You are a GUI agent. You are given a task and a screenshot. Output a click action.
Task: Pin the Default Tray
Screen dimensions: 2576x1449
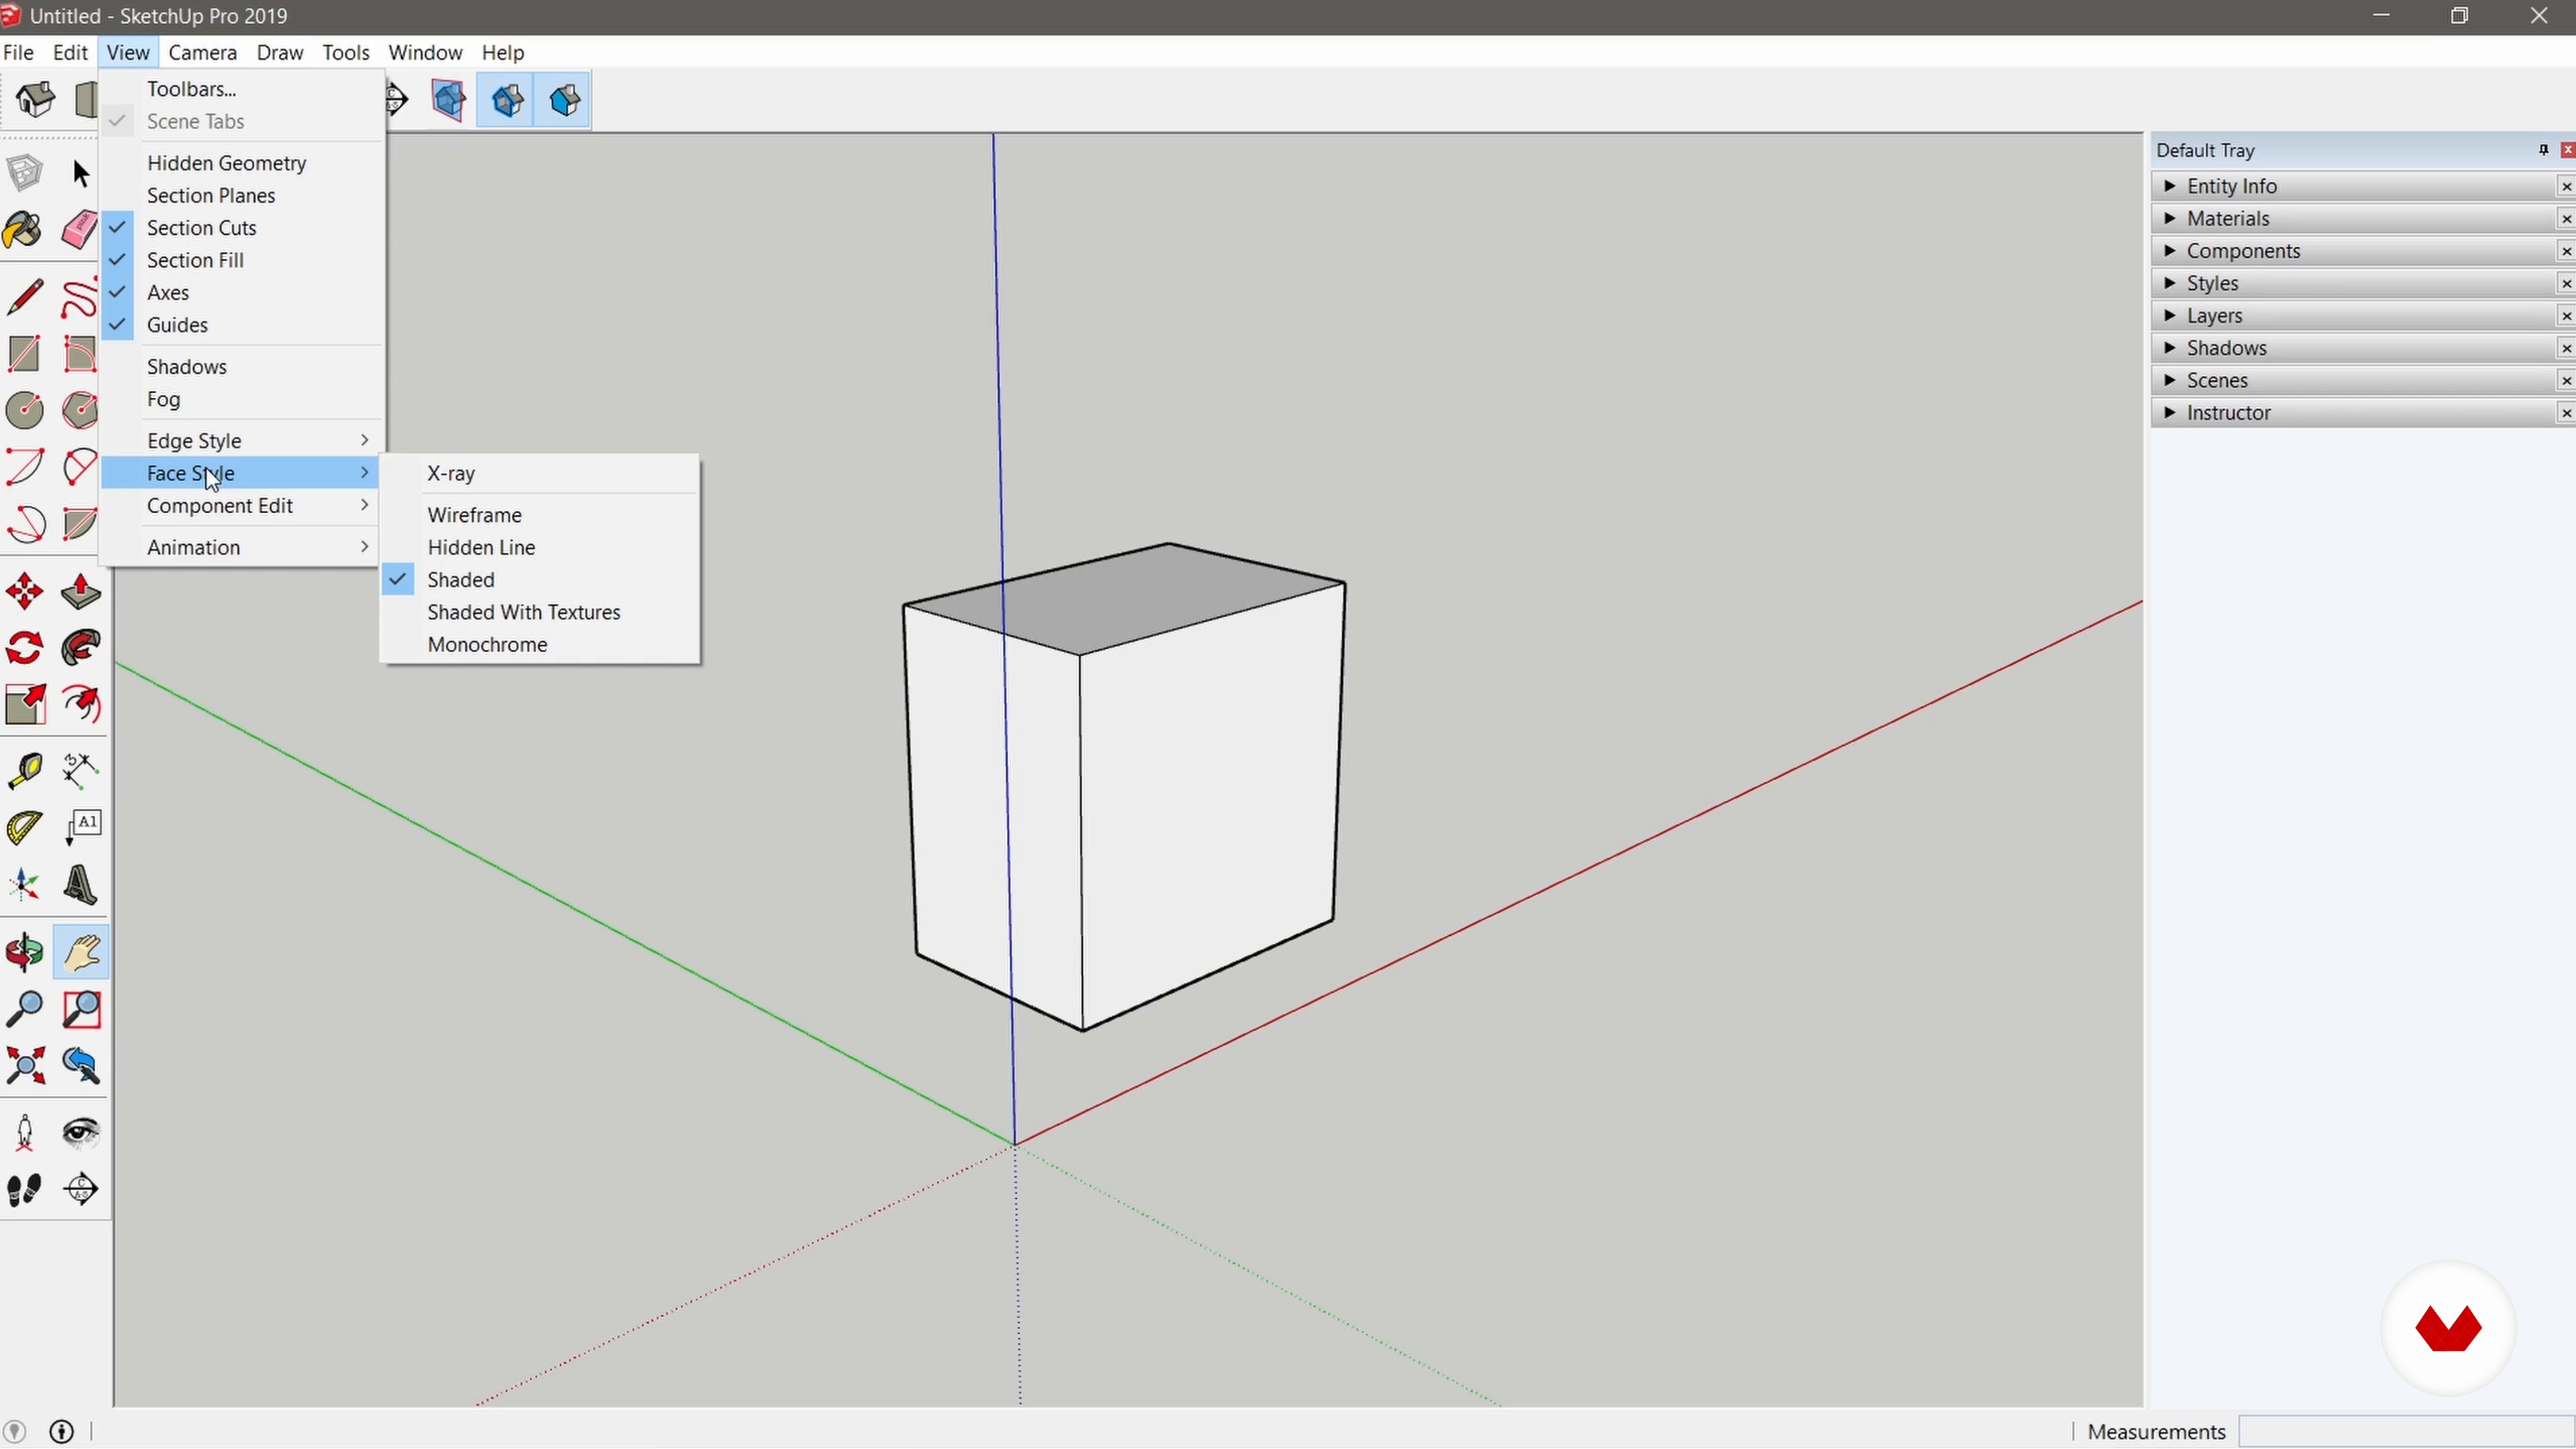pos(2543,150)
